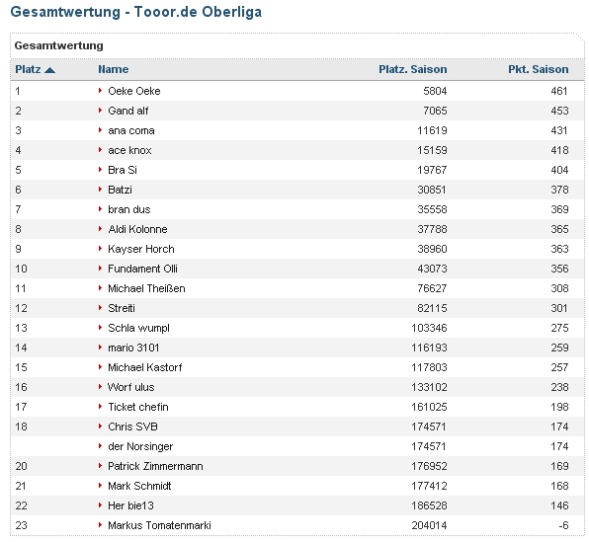The height and width of the screenshot is (542, 589).
Task: Click the red arrow next to Chris SVB
Action: 100,426
